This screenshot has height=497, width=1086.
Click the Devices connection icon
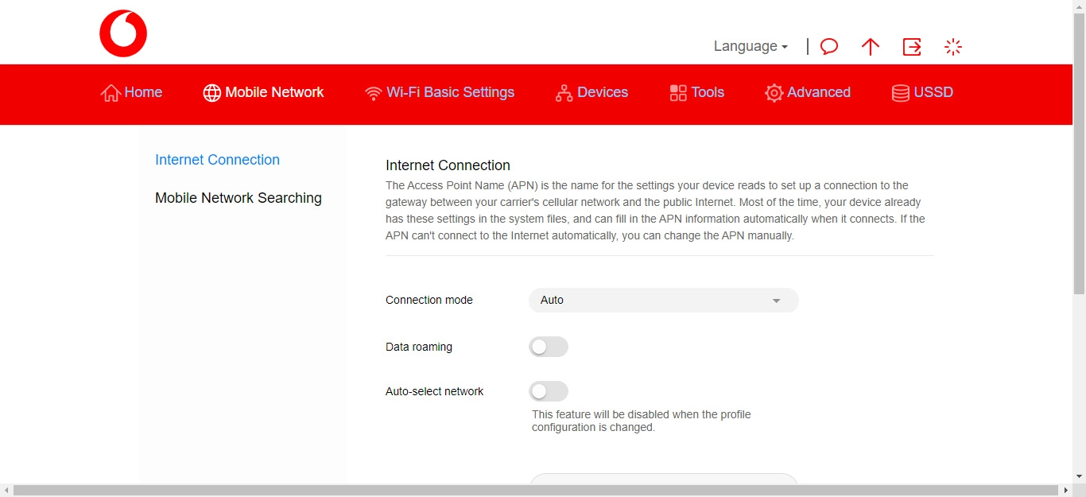click(564, 92)
